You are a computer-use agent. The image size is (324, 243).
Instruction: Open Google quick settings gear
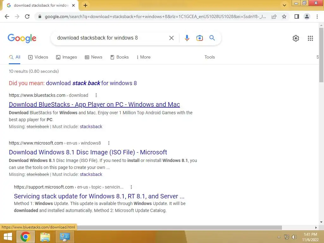[296, 38]
